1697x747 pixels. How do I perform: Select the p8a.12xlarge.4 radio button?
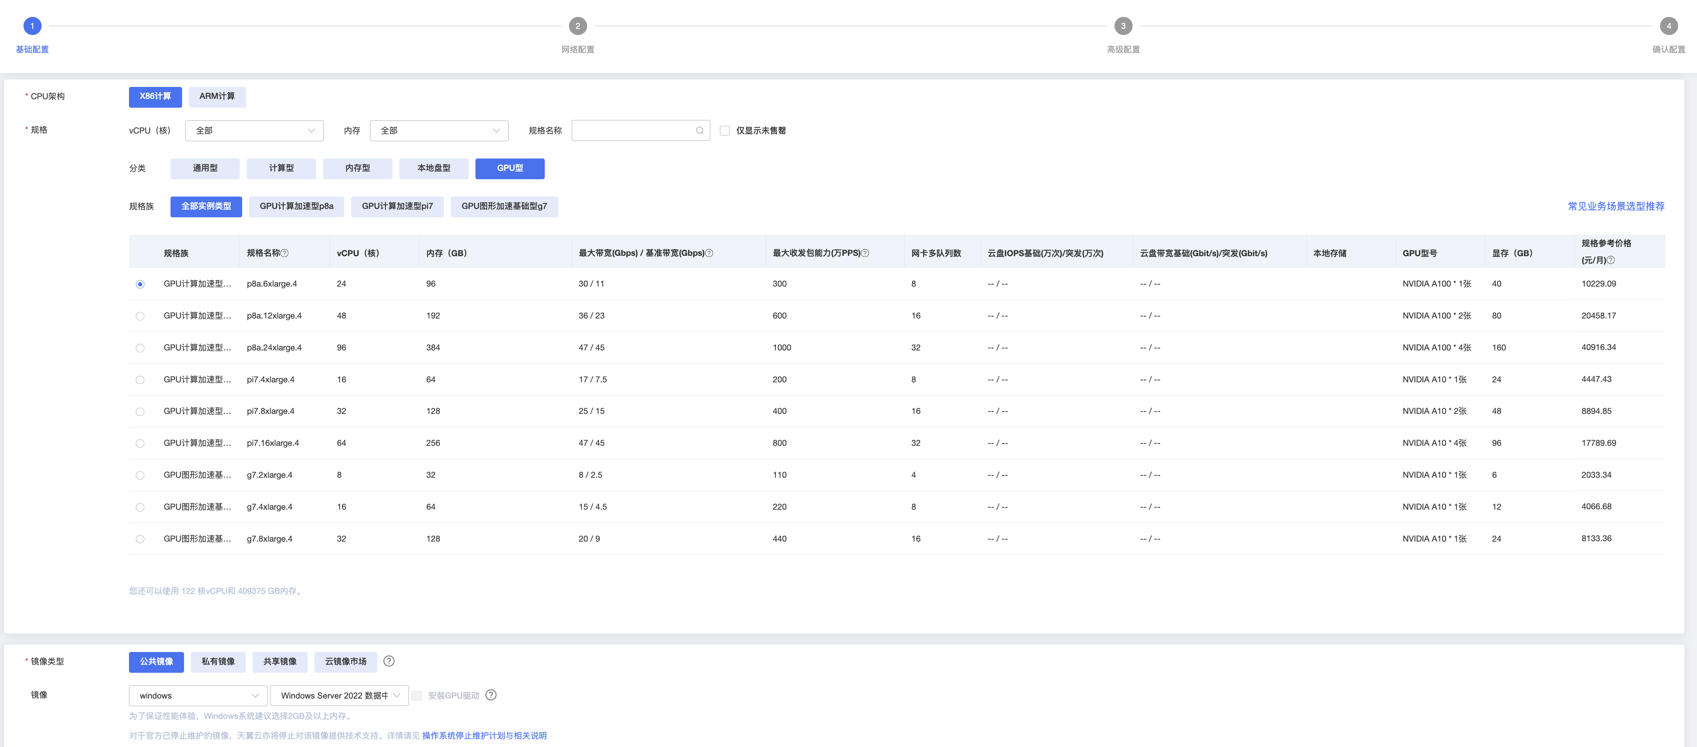tap(140, 316)
